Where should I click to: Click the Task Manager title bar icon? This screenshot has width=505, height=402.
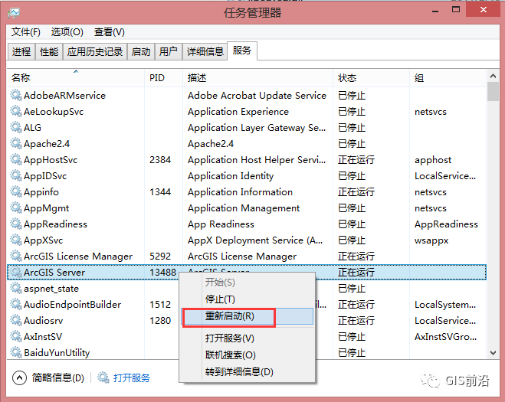click(14, 13)
